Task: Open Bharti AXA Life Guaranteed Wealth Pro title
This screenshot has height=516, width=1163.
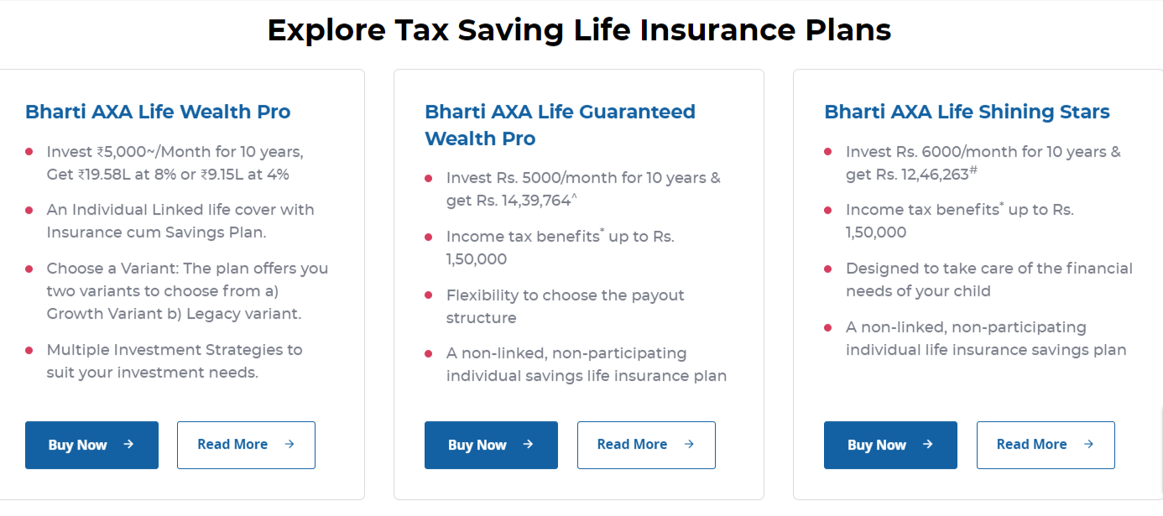Action: tap(560, 125)
